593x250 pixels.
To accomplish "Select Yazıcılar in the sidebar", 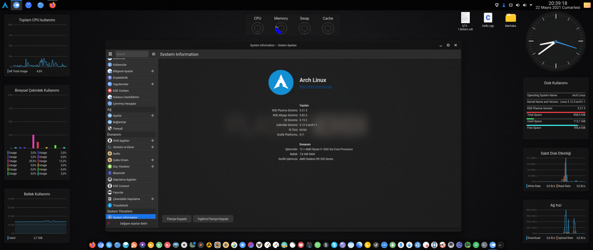I will [131, 193].
